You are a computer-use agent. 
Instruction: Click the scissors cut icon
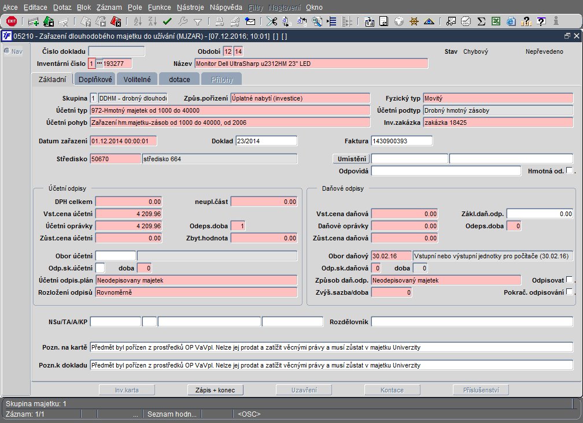[271, 21]
